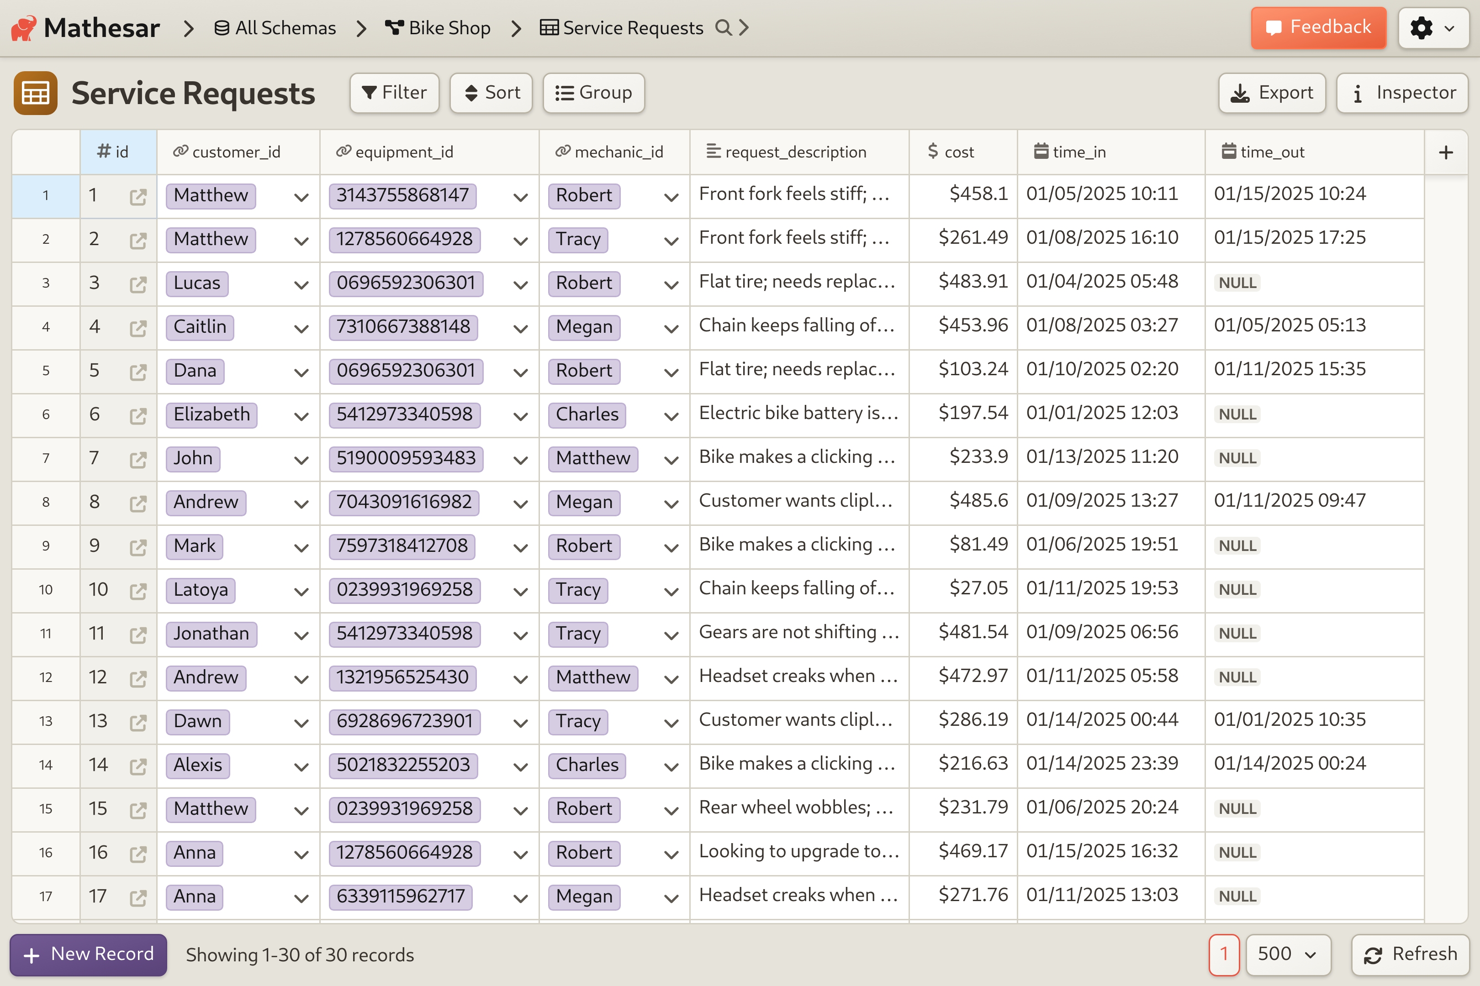Open the search magnifier in breadcrumb
1480x986 pixels.
pos(724,28)
